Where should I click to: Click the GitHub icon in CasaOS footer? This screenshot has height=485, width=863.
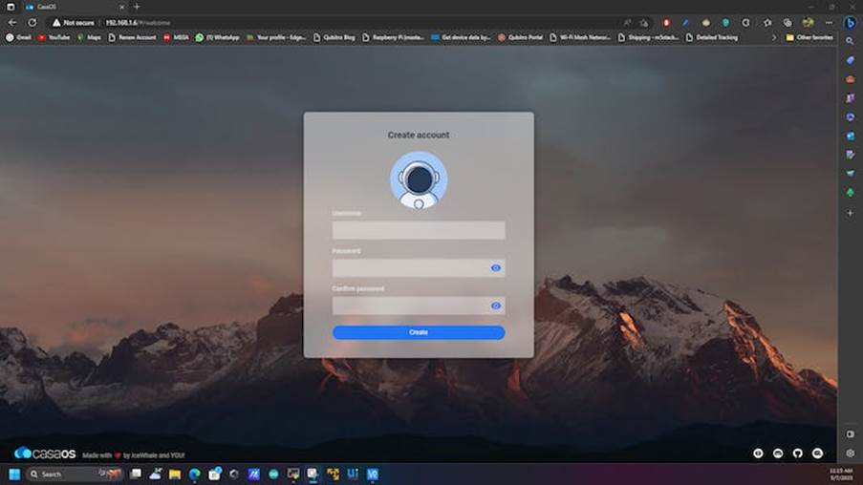(797, 453)
